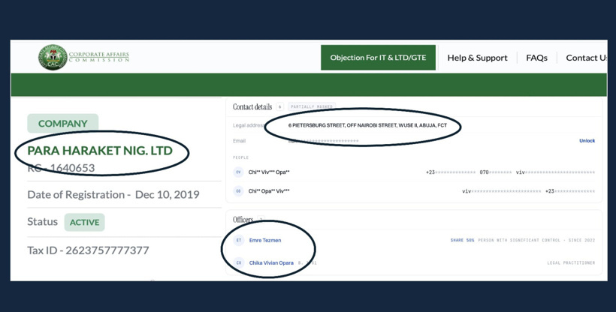Select the person Chi** Viv*** Opa**
The width and height of the screenshot is (616, 312).
point(269,172)
